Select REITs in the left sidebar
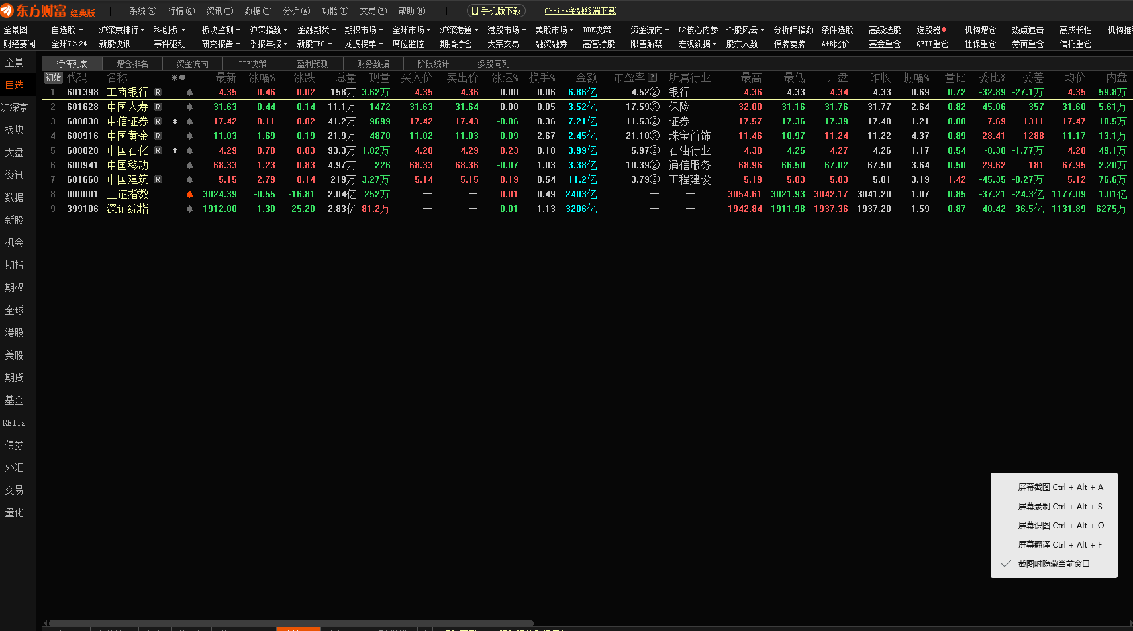1133x631 pixels. [x=14, y=423]
